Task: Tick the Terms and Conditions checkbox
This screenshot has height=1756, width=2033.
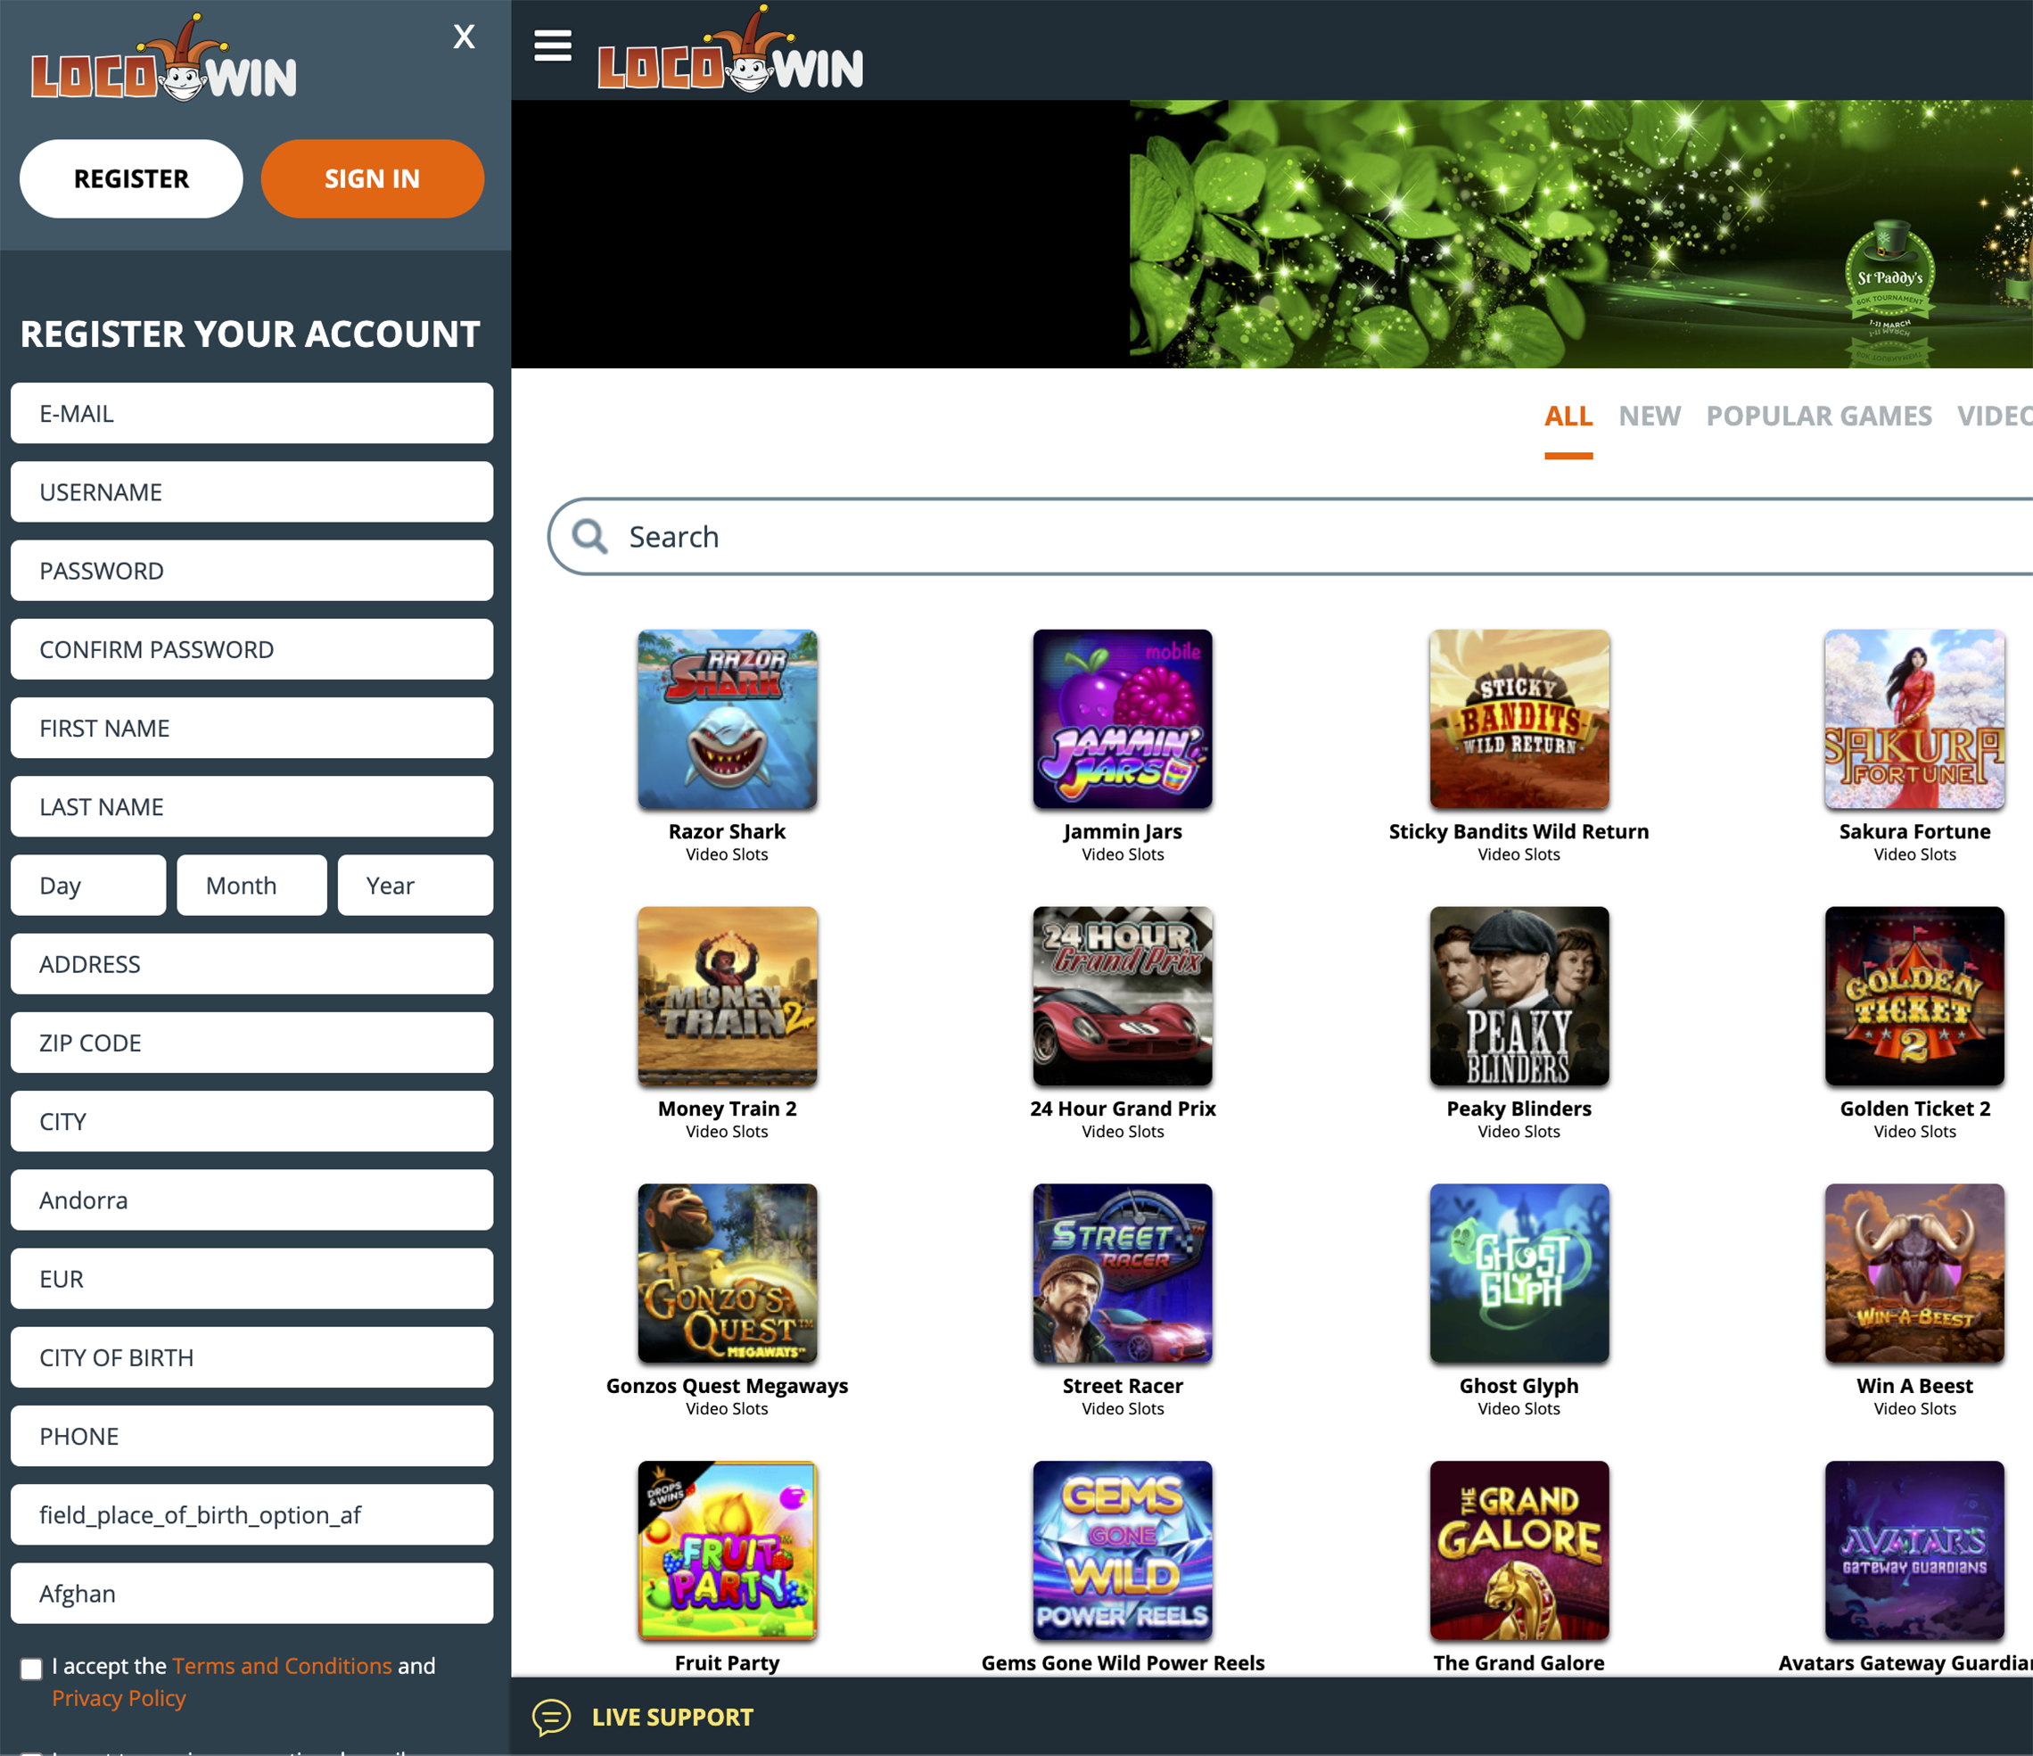Action: [31, 1669]
